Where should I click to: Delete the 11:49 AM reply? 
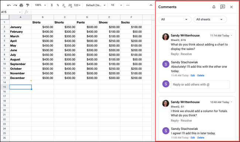(201, 76)
